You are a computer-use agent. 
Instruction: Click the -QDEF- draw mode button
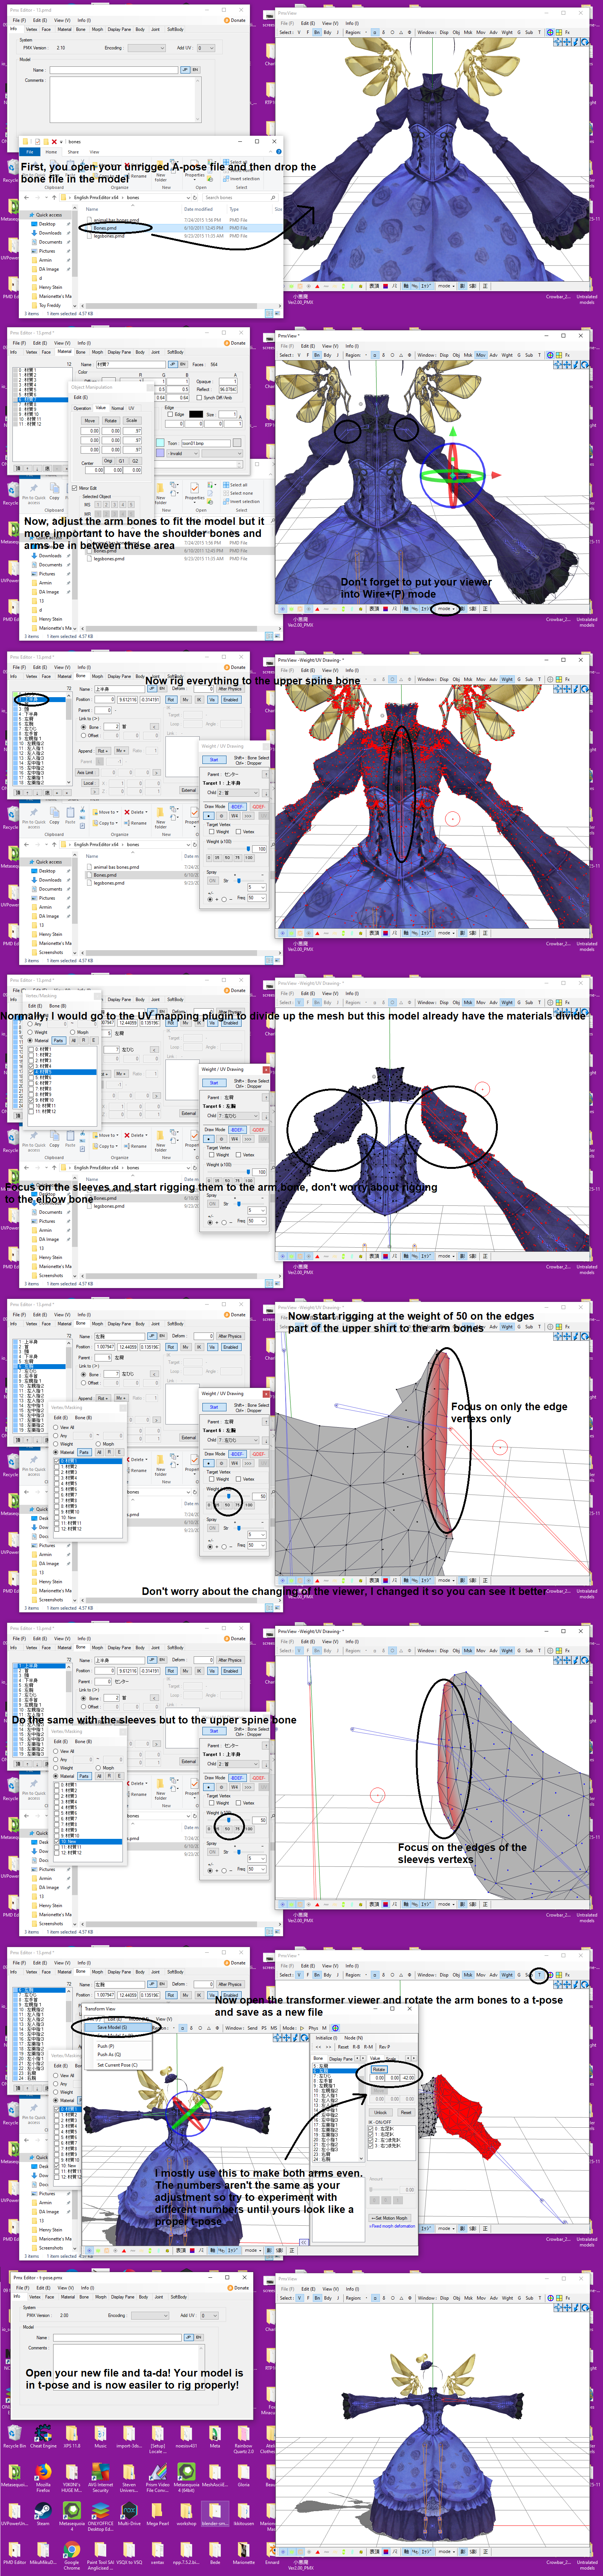click(258, 807)
